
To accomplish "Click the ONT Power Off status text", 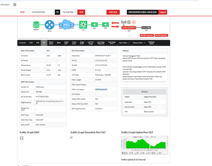I will [101, 90].
